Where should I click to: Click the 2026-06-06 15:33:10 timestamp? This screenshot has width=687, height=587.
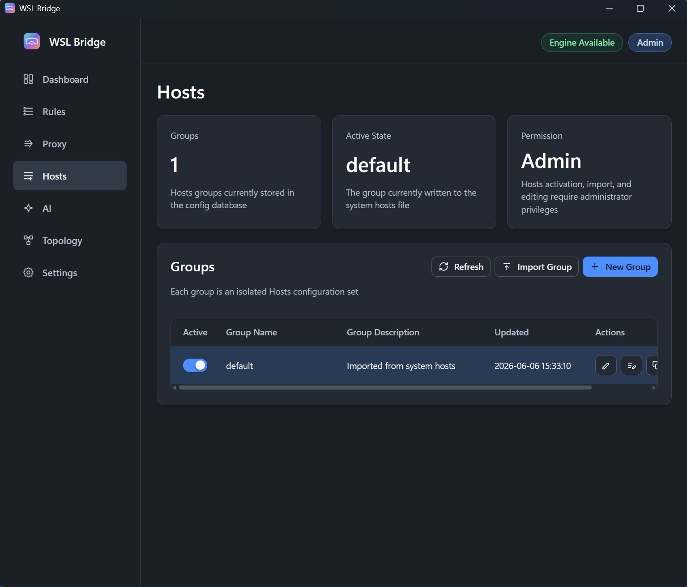coord(533,366)
